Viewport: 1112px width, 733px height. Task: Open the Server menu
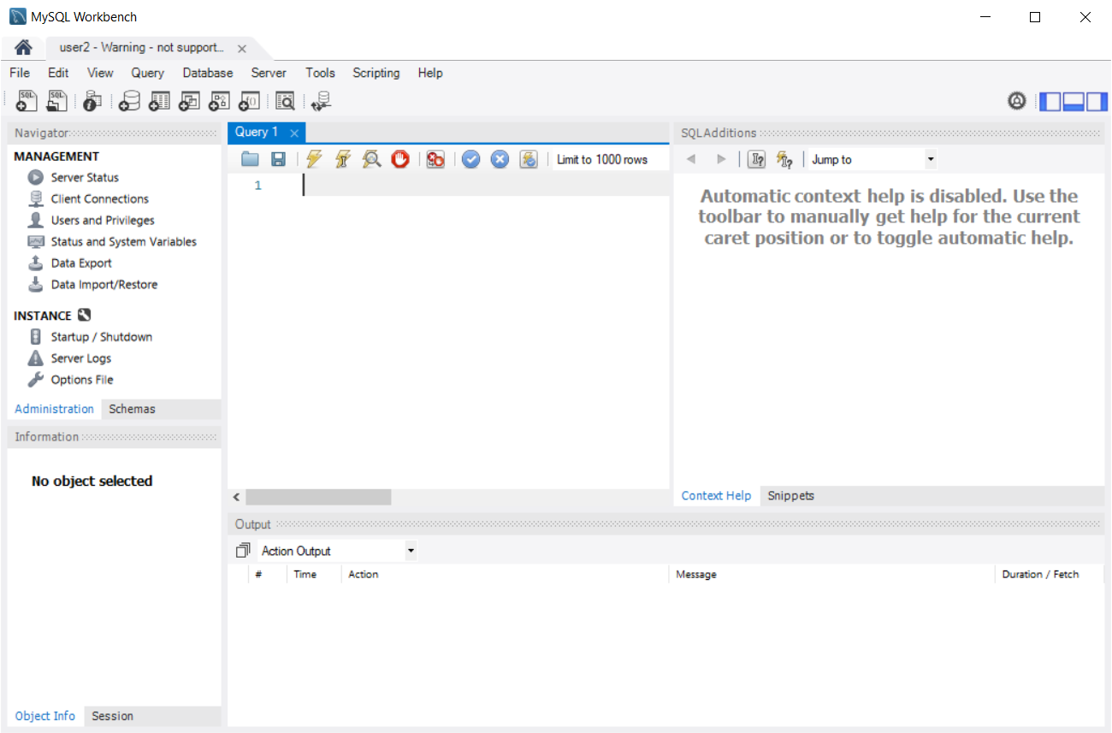269,73
